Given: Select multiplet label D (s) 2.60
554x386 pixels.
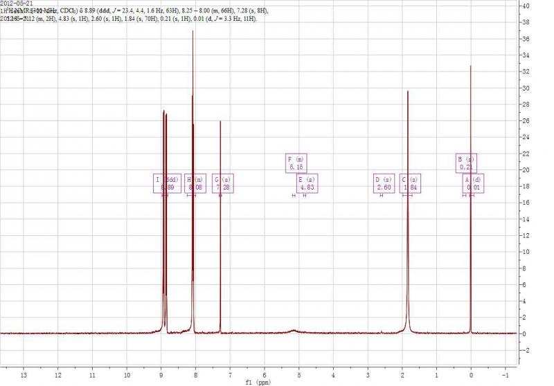Looking at the screenshot, I should coord(384,183).
